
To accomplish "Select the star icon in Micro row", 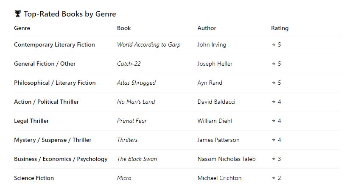I will [x=274, y=178].
